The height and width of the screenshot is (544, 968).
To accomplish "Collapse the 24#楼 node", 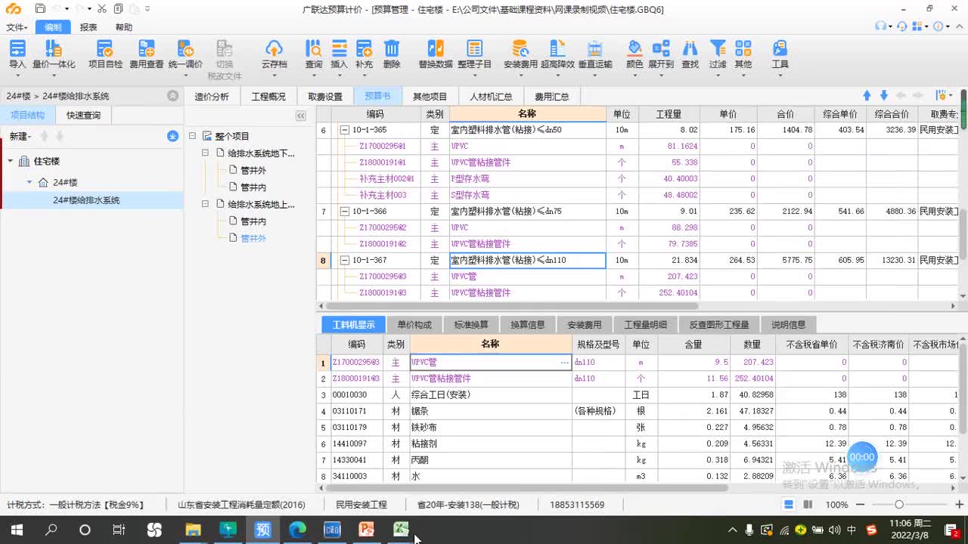I will [29, 182].
